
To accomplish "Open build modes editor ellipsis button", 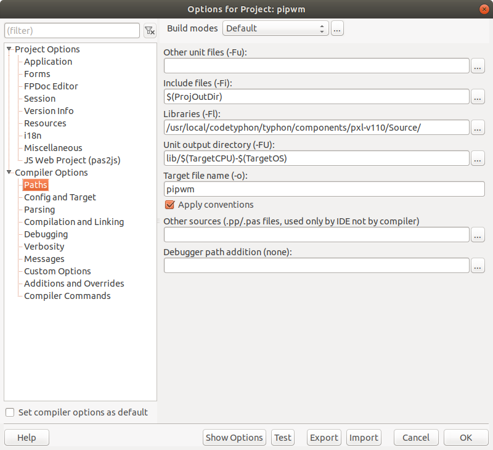I will 337,28.
